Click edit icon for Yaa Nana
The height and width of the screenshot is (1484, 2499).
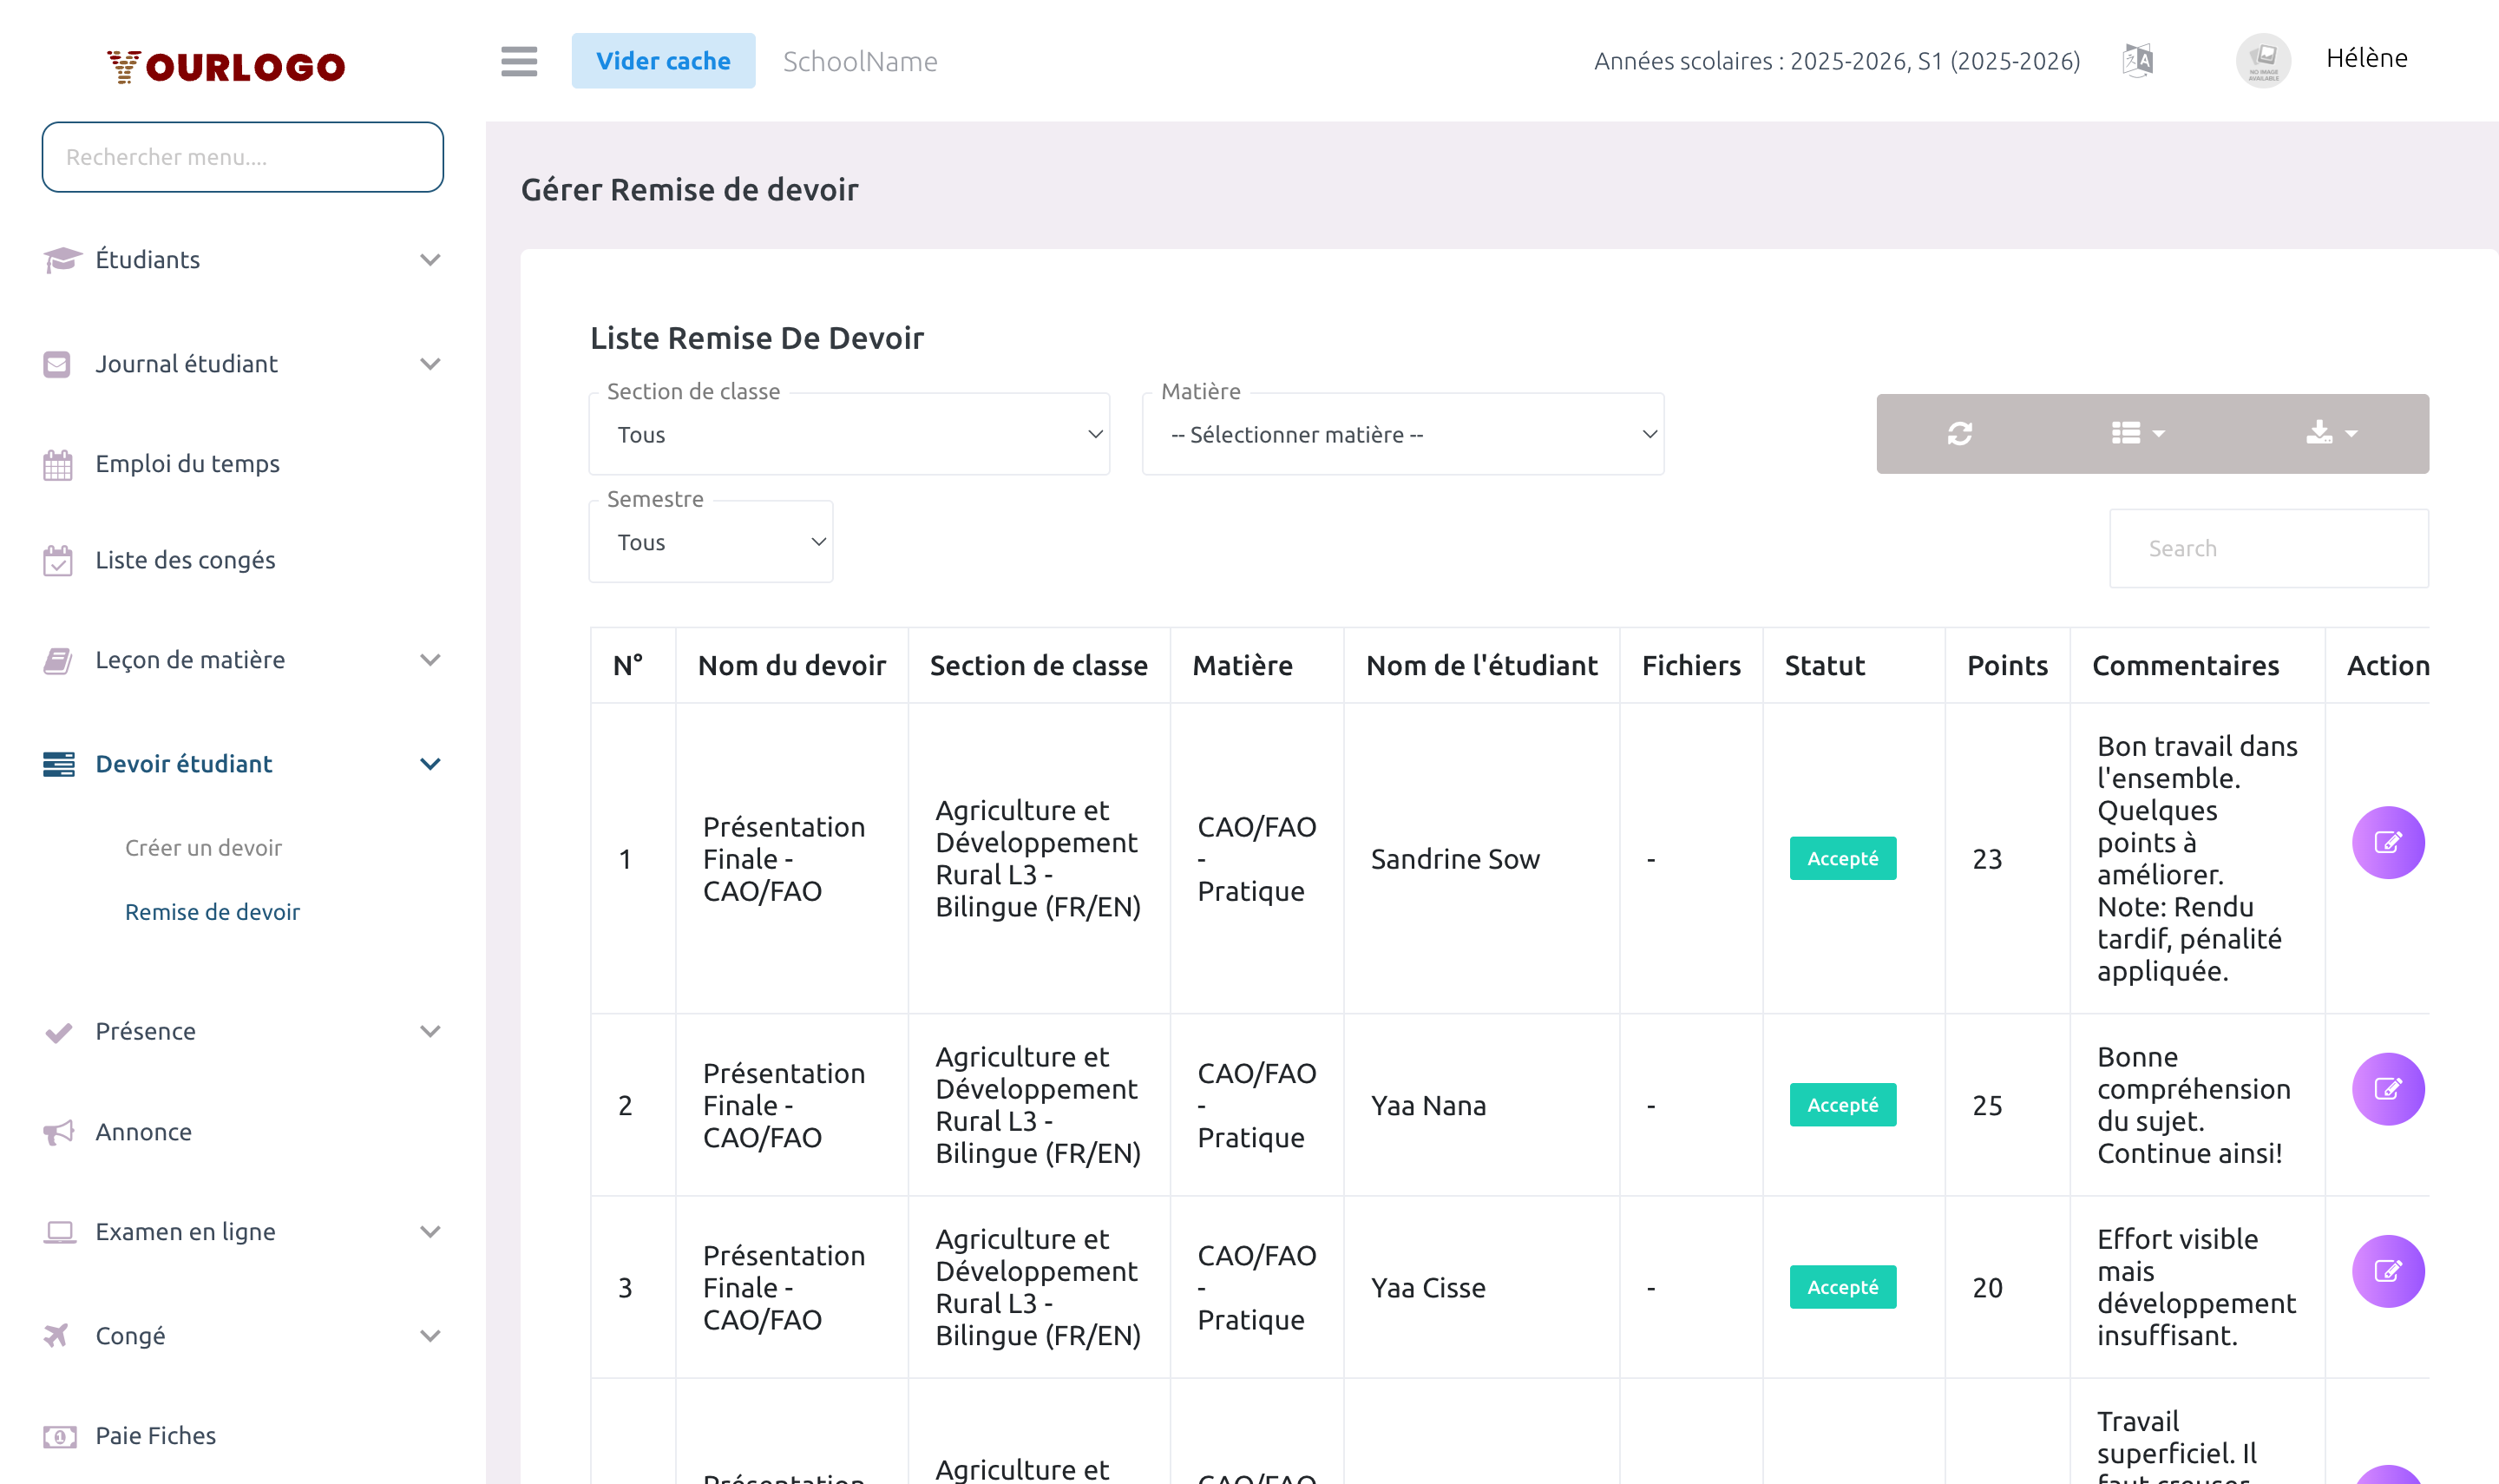(2387, 1089)
